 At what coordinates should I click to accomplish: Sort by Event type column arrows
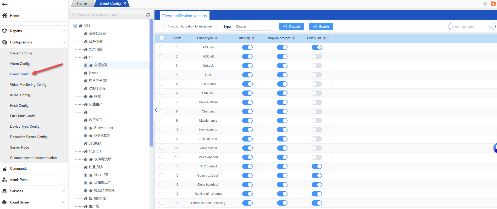point(216,38)
